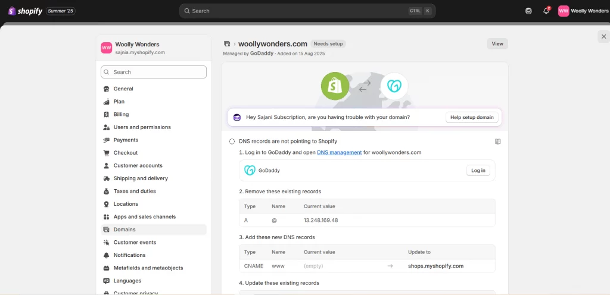Click the Languages icon

pyautogui.click(x=106, y=281)
